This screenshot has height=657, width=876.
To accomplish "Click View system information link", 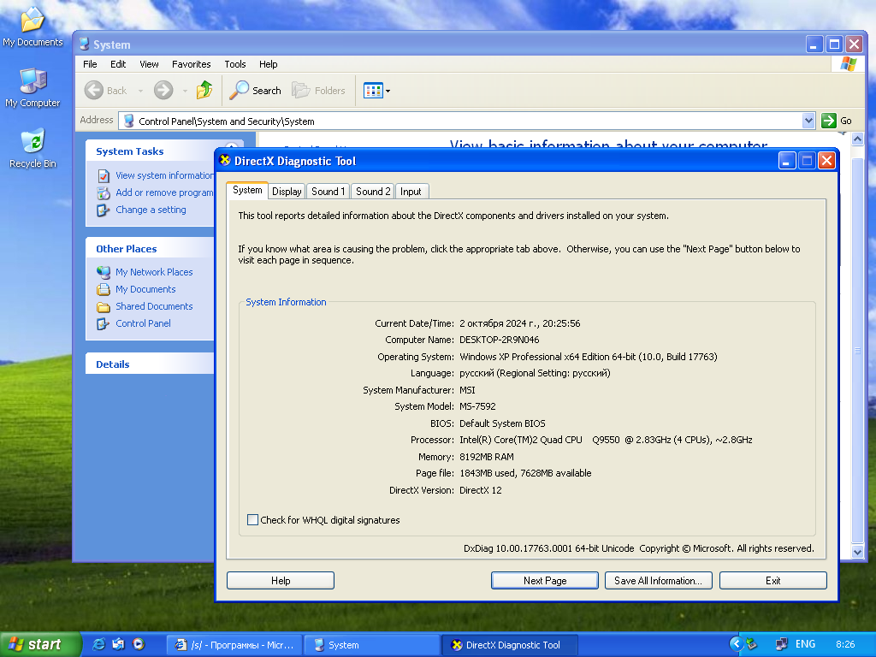I will point(164,175).
